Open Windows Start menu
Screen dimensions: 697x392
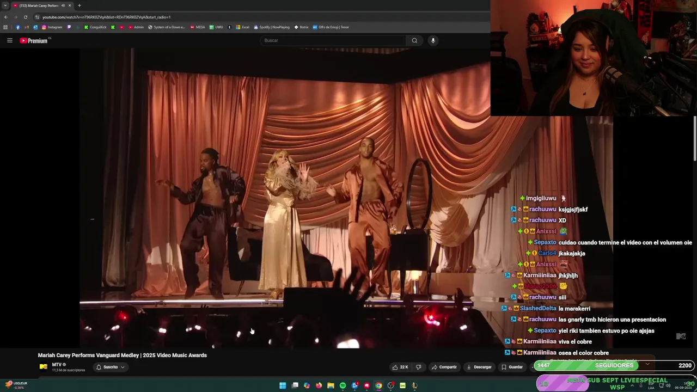283,385
